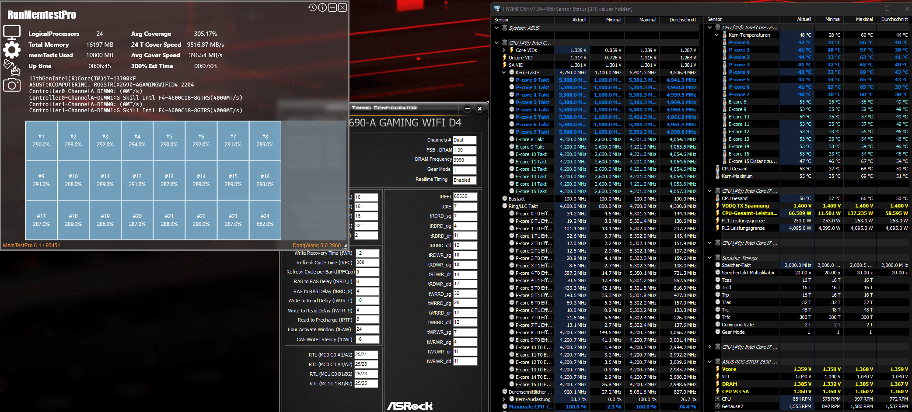This screenshot has width=912, height=412.
Task: Click the clock icon next to Command Rate
Action: (x=718, y=325)
